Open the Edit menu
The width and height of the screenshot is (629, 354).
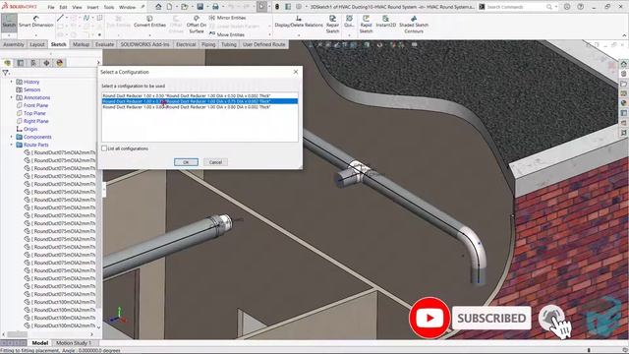point(63,7)
